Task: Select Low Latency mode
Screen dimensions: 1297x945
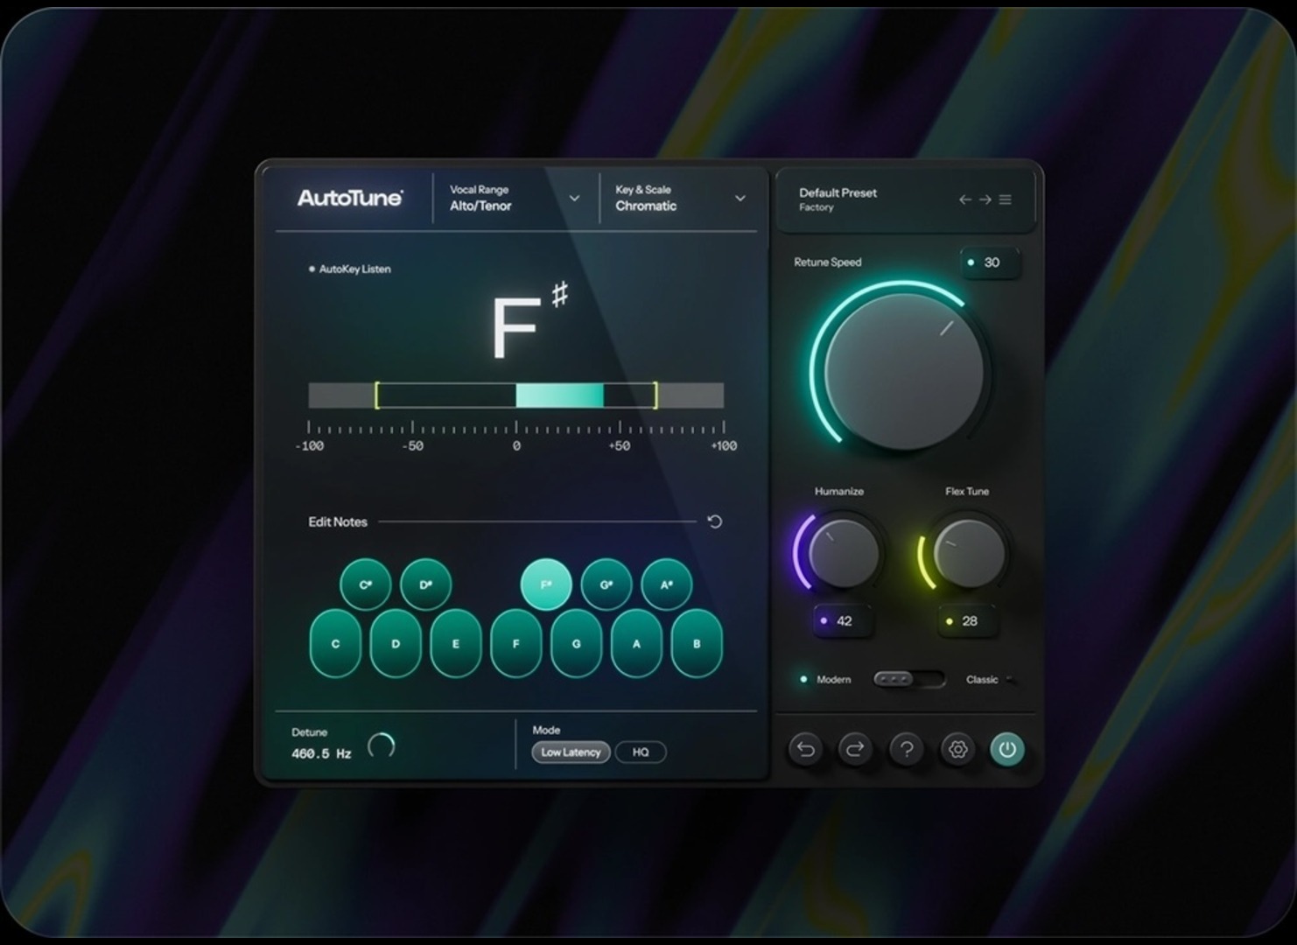Action: [571, 752]
